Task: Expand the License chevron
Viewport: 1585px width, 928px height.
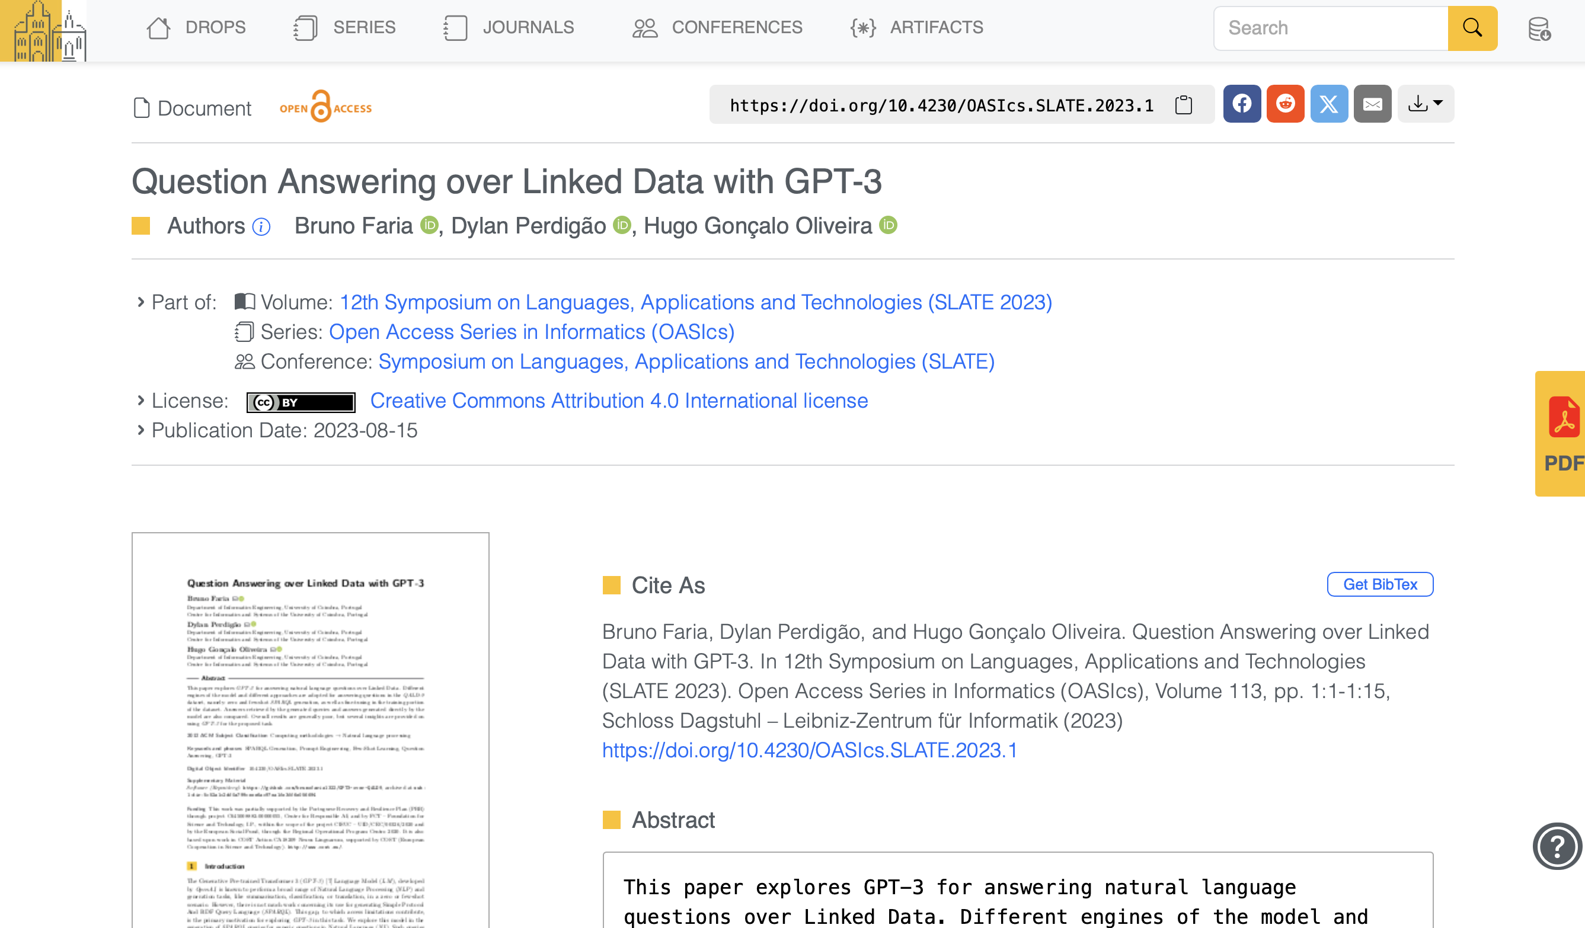Action: 141,401
